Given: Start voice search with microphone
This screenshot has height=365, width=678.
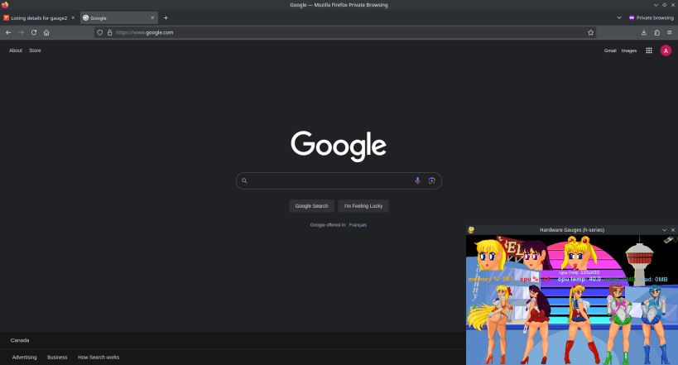Looking at the screenshot, I should pos(418,180).
